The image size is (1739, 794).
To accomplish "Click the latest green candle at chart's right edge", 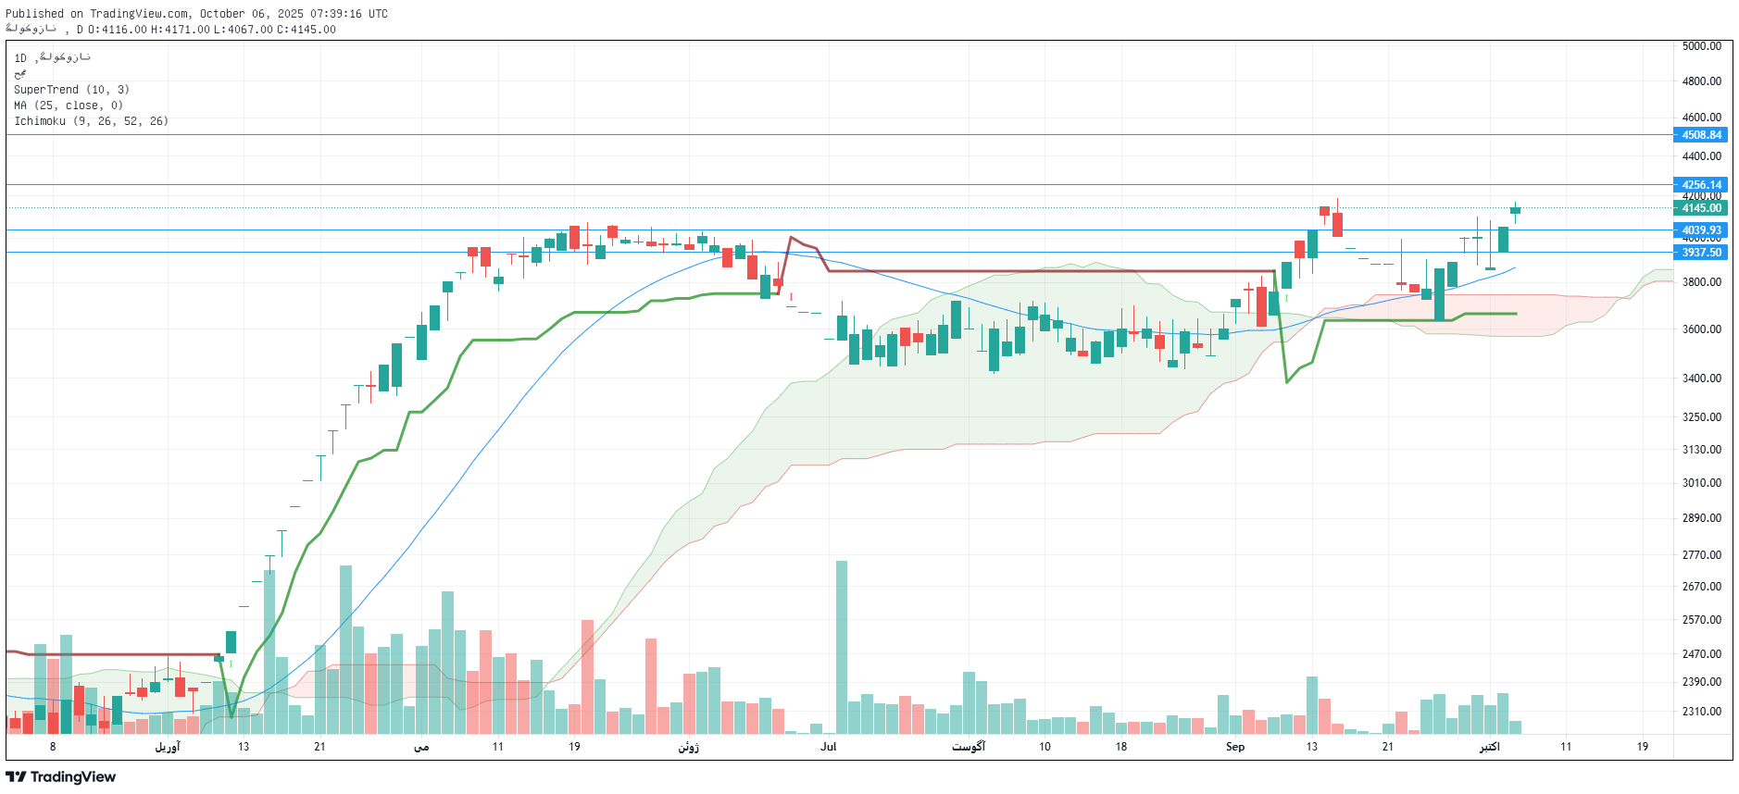I will pos(1515,210).
